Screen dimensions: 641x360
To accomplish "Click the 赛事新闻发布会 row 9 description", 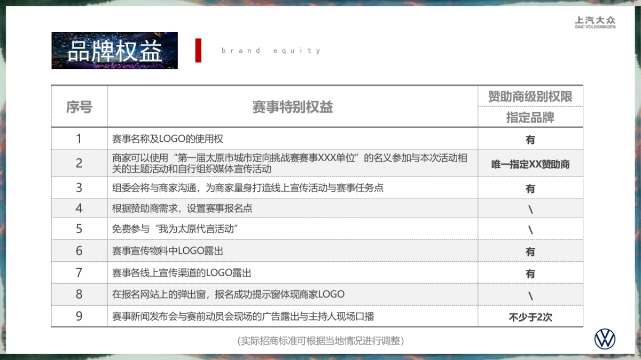I will (243, 316).
